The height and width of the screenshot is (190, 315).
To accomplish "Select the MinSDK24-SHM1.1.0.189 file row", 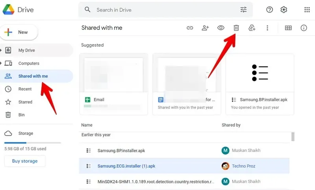I will point(184,182).
